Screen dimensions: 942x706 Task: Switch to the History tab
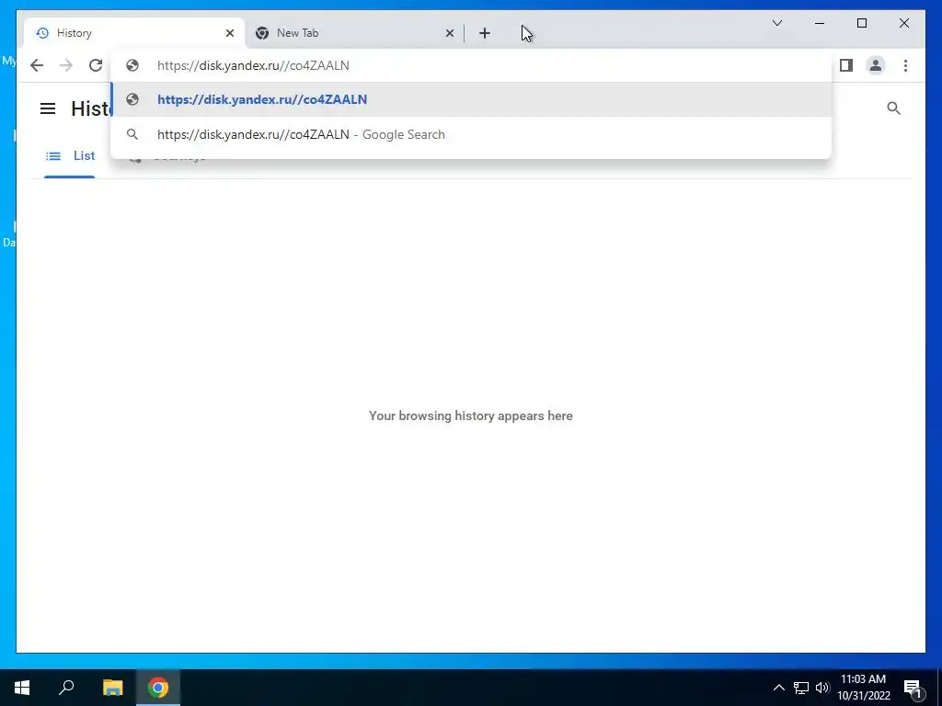point(134,33)
